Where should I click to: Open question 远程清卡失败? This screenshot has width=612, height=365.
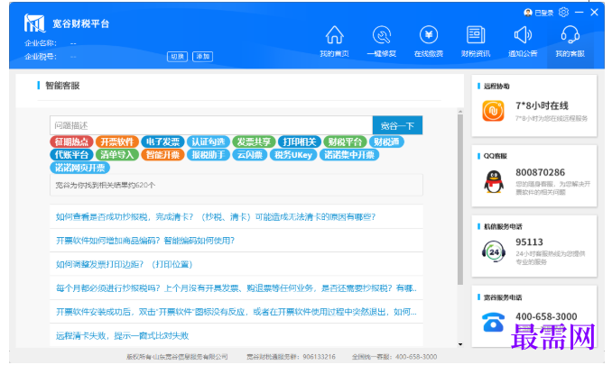click(x=122, y=336)
